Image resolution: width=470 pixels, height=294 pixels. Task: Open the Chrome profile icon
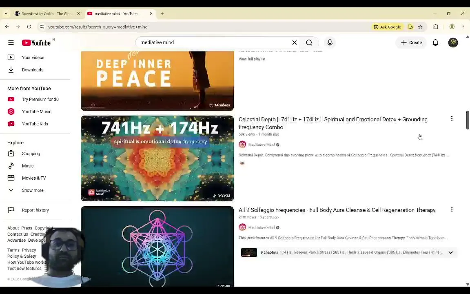pyautogui.click(x=452, y=27)
